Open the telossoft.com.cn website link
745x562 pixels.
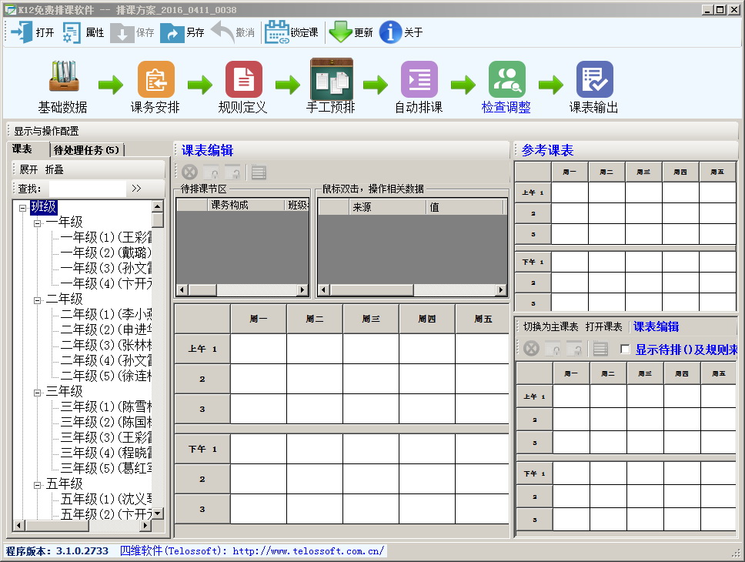pos(309,551)
